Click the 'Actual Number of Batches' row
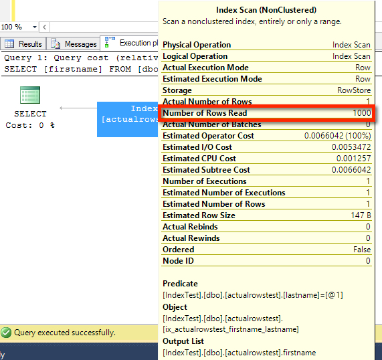This screenshot has height=360, width=382. 266,124
